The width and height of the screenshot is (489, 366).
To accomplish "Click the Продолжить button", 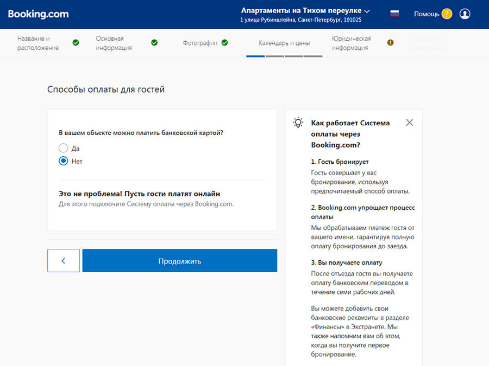I will point(179,261).
